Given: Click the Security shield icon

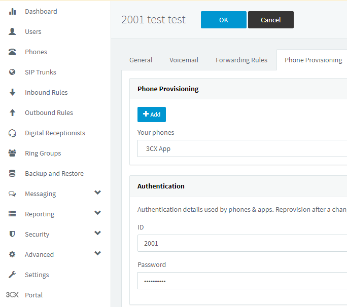Looking at the screenshot, I should [x=12, y=234].
